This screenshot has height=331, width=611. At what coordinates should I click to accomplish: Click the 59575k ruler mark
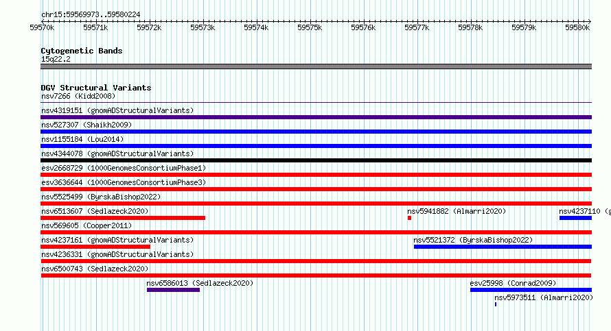(x=310, y=27)
